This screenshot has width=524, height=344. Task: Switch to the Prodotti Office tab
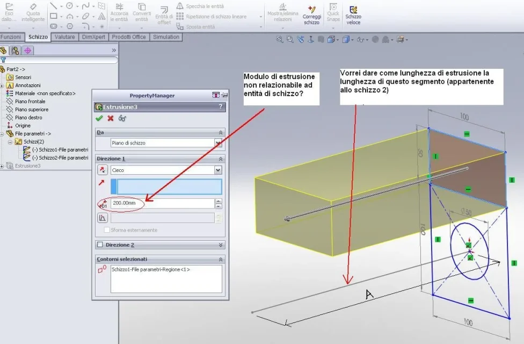(129, 37)
